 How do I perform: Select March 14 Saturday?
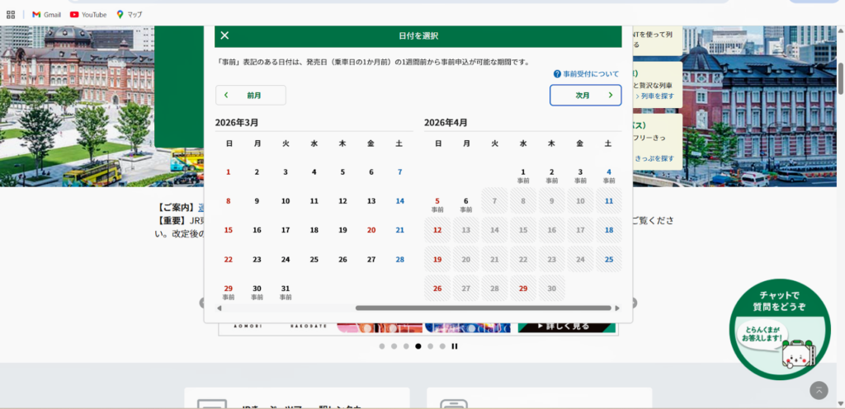click(x=399, y=201)
